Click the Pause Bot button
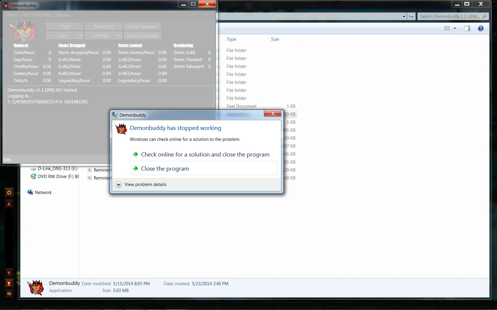 click(x=103, y=26)
